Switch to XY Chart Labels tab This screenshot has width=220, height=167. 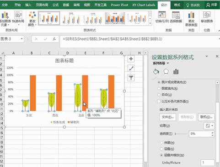[144, 5]
